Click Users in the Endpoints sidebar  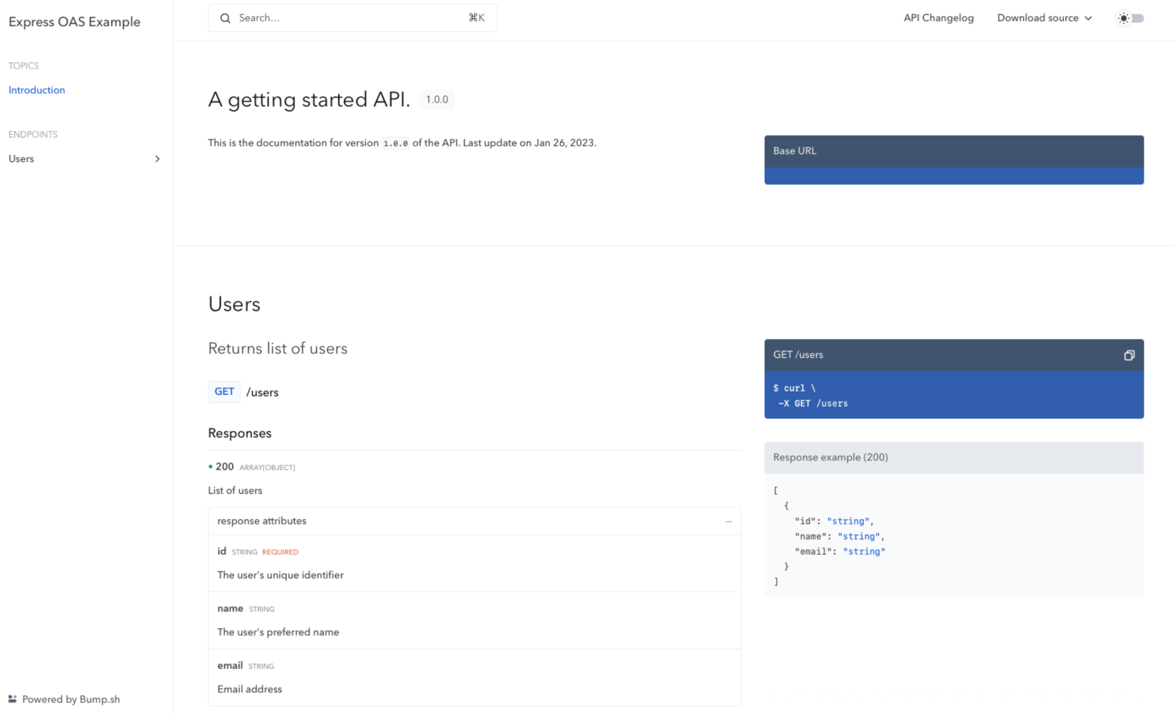21,159
